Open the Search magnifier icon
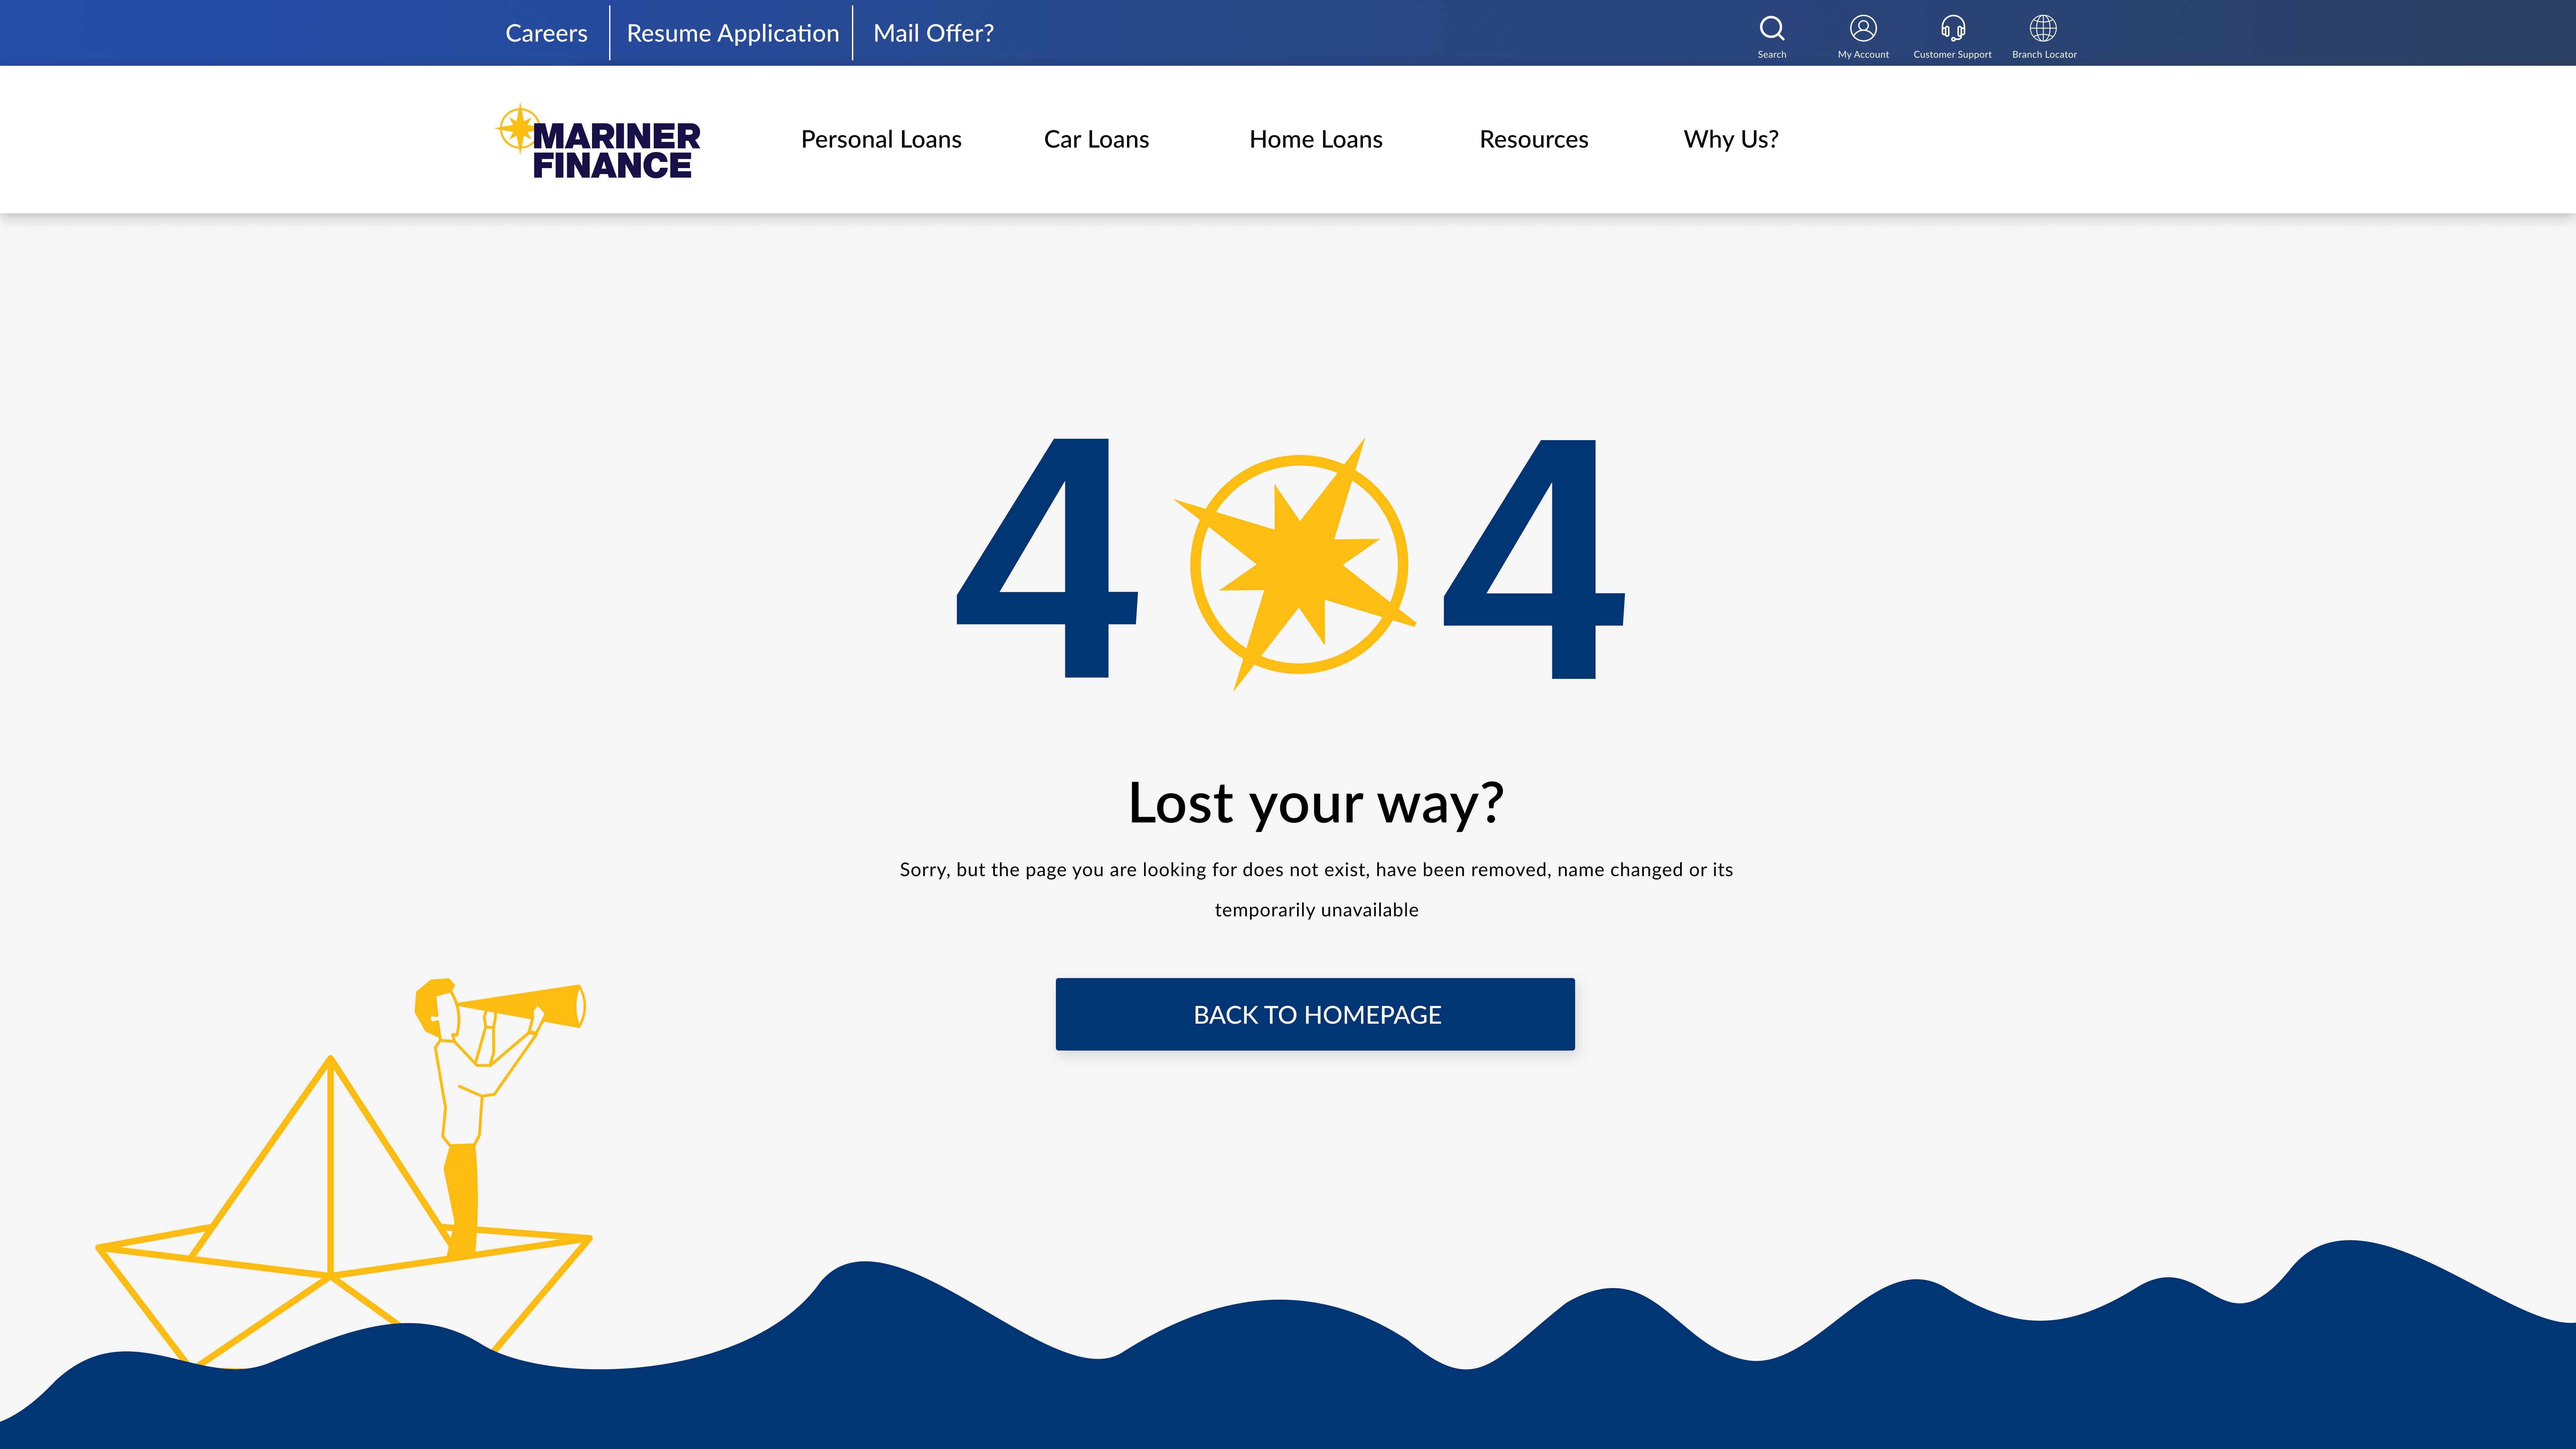 [x=1772, y=28]
